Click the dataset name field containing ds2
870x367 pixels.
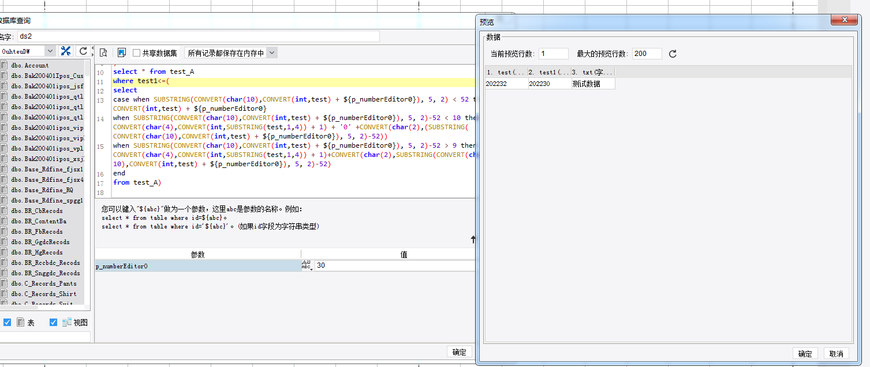[198, 36]
